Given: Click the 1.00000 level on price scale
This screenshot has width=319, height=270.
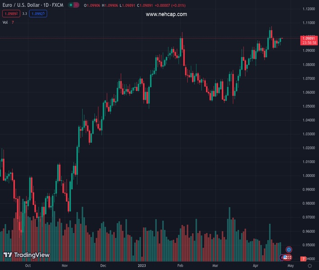Looking at the screenshot, I should click(x=308, y=176).
